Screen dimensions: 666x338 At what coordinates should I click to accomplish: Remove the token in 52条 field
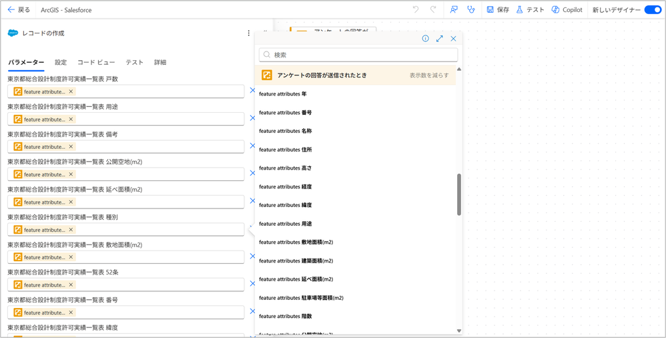click(71, 285)
